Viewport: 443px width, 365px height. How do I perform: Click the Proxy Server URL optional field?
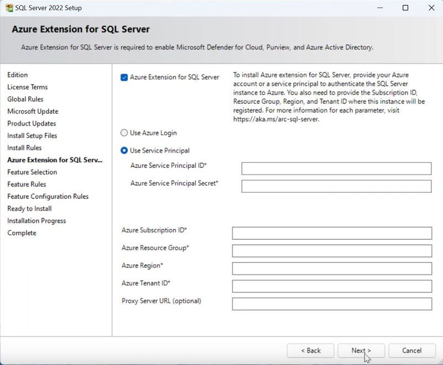[332, 304]
